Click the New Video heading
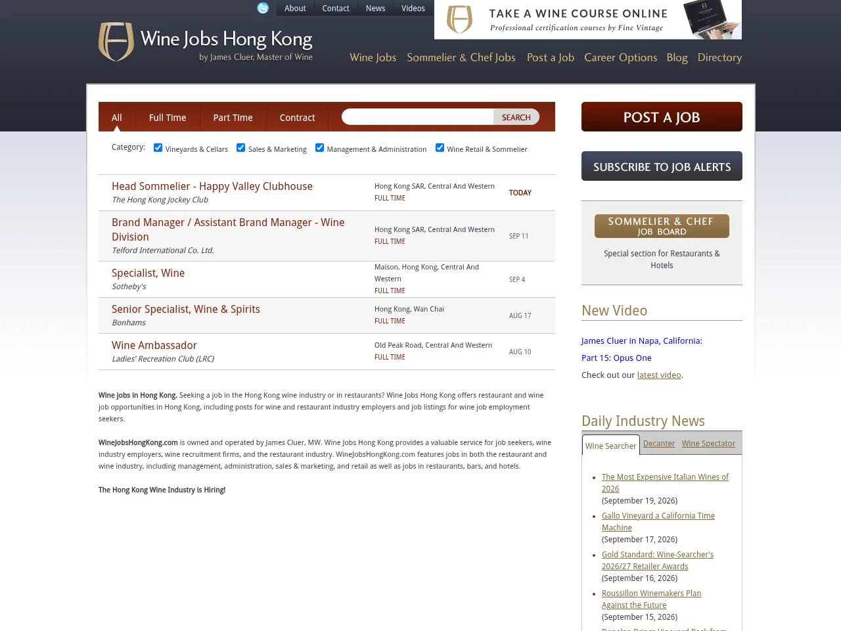The image size is (841, 631). (x=614, y=311)
